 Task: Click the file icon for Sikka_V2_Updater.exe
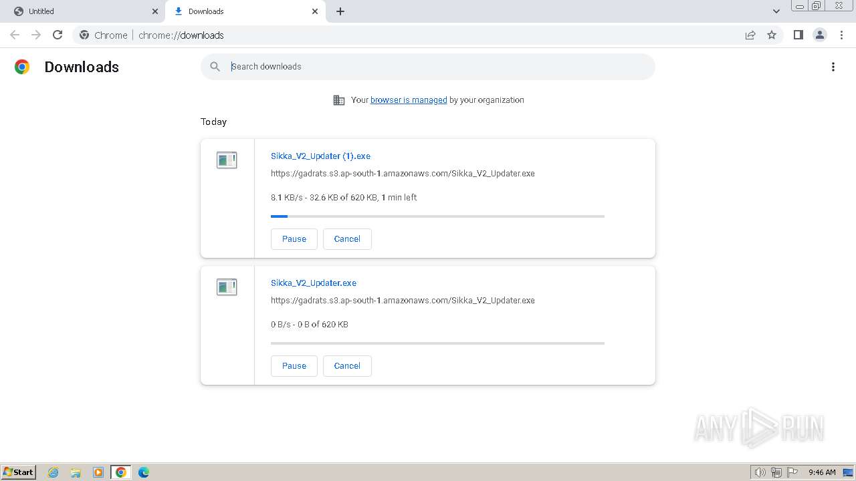click(x=227, y=287)
